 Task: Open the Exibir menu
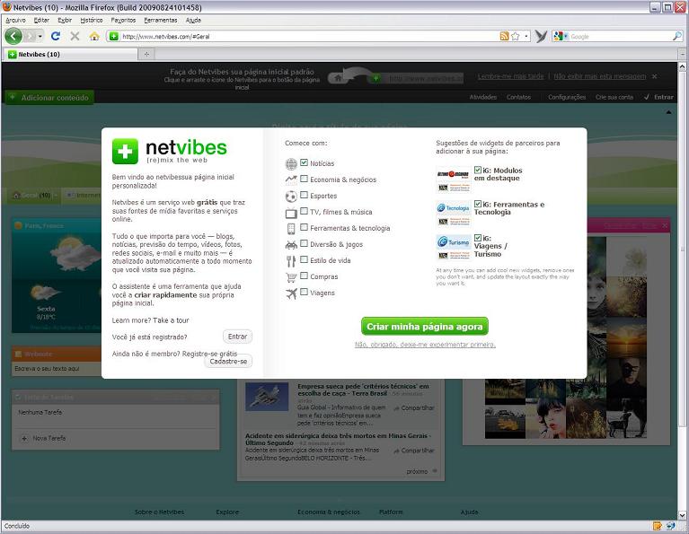(x=65, y=21)
